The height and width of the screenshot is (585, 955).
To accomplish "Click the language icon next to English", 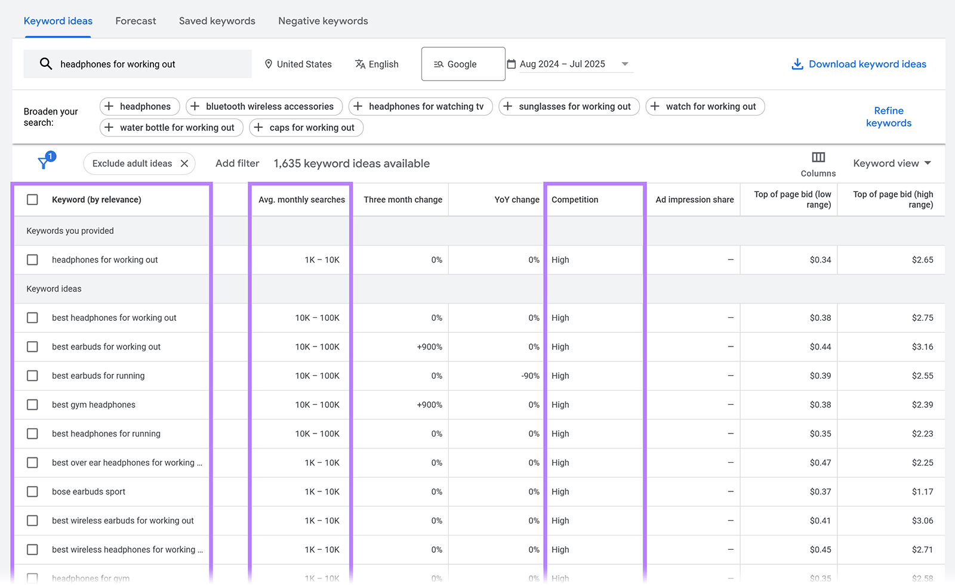I will pos(361,64).
